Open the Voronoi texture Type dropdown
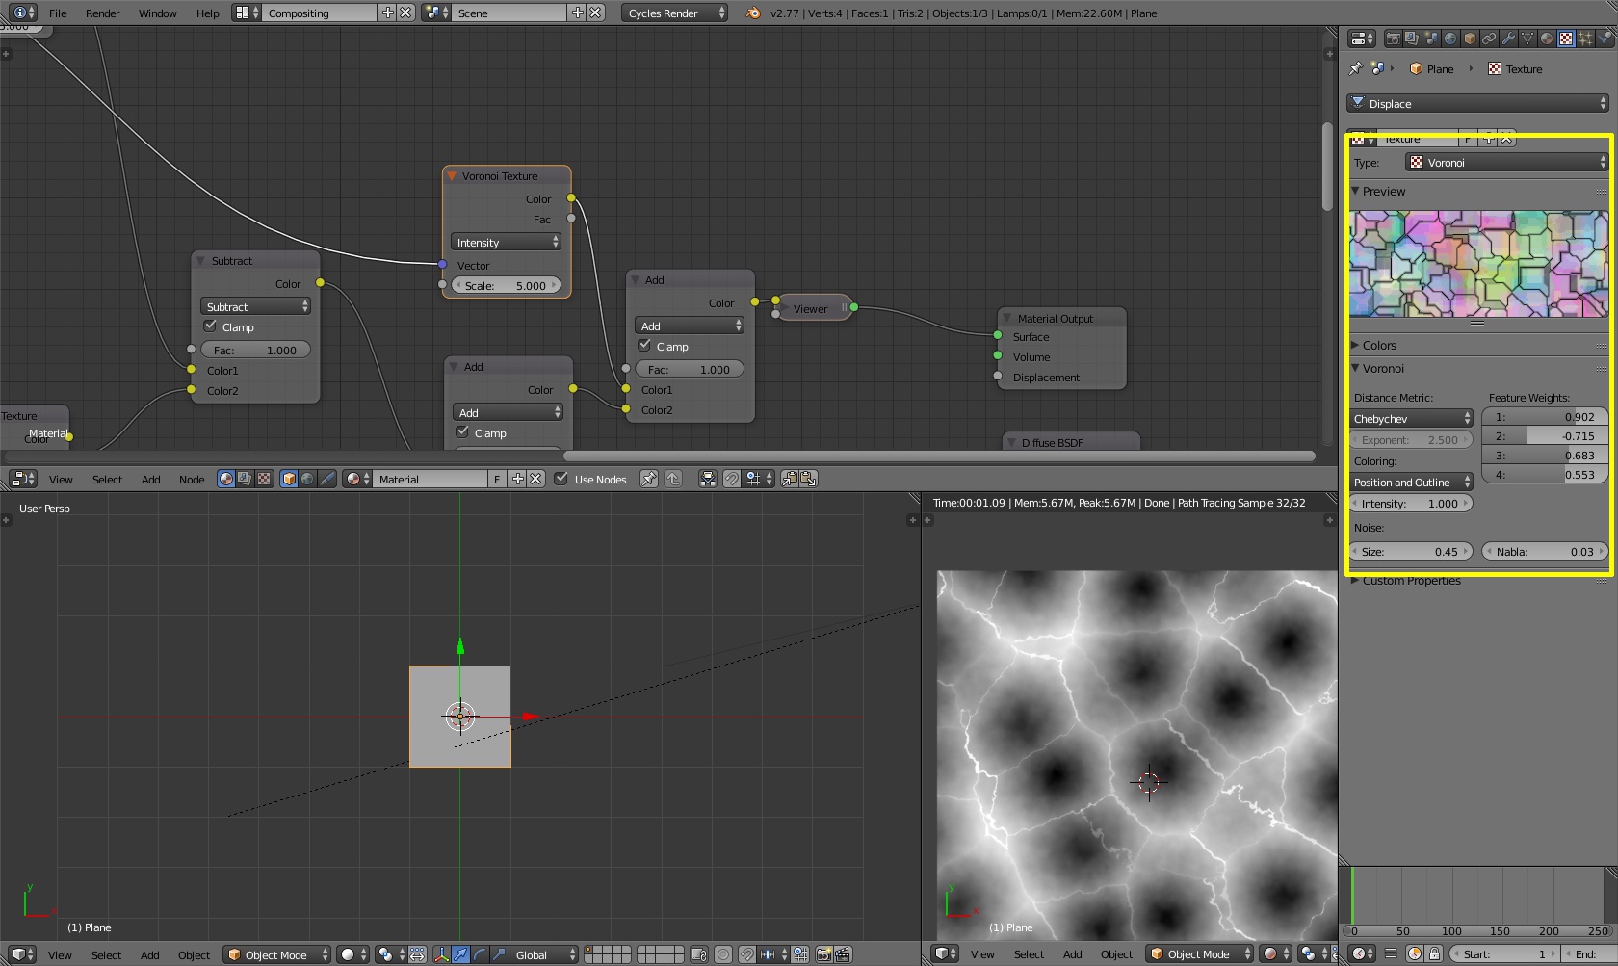 pyautogui.click(x=1506, y=162)
